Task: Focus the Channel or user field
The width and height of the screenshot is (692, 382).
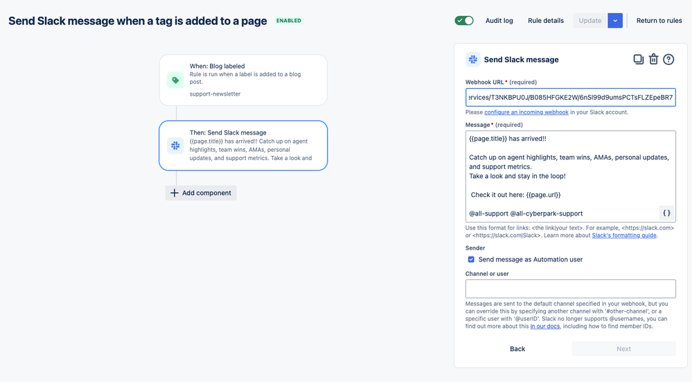Action: [570, 288]
